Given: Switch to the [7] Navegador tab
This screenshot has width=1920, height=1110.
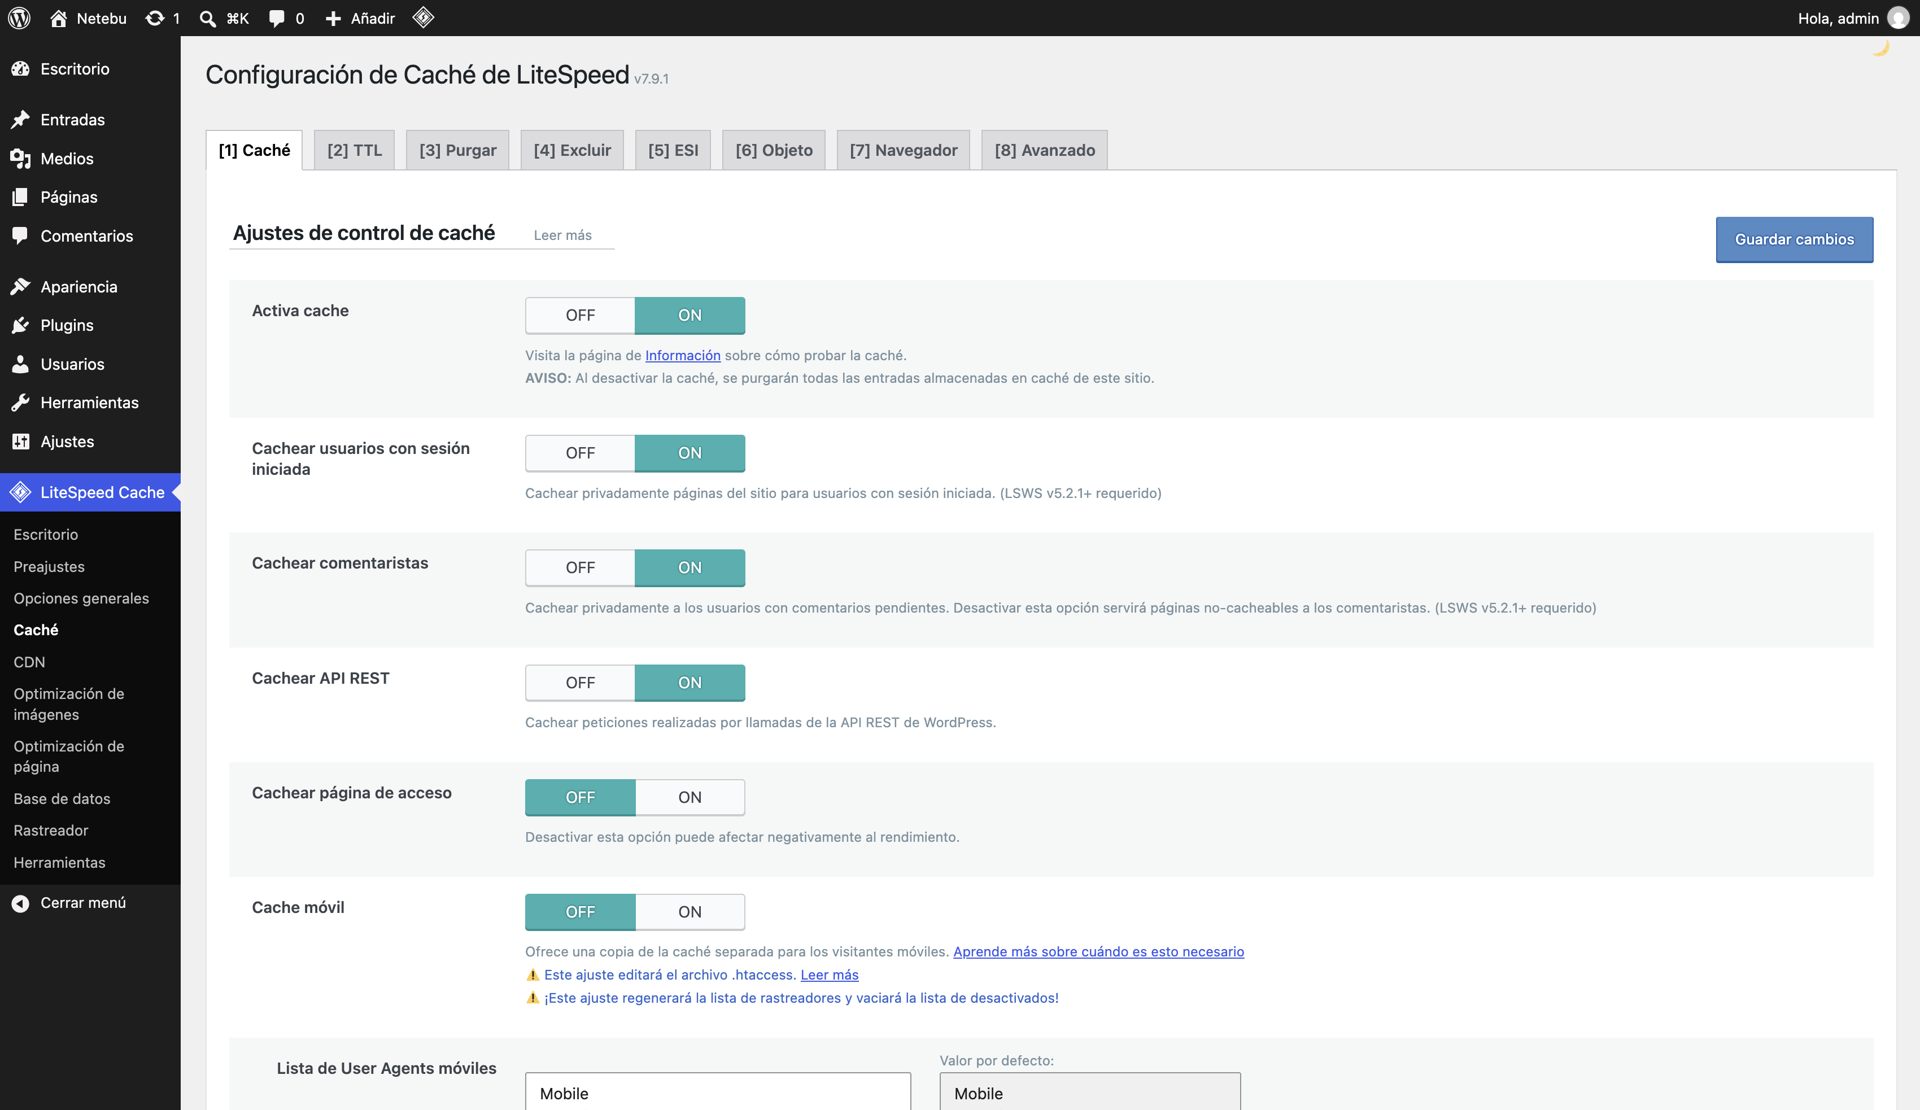Looking at the screenshot, I should pyautogui.click(x=904, y=150).
